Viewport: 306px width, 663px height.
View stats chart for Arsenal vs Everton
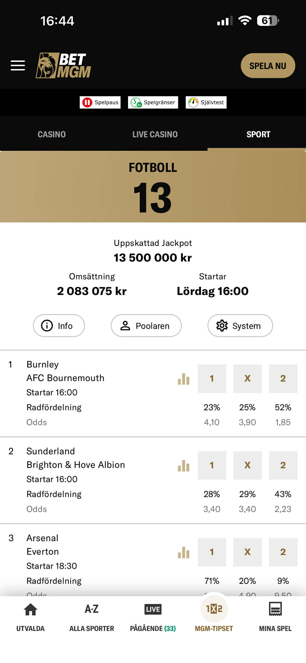[183, 552]
